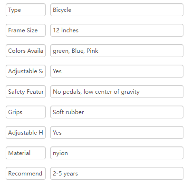Click the 12 inches value field
The height and width of the screenshot is (185, 192).
point(117,30)
